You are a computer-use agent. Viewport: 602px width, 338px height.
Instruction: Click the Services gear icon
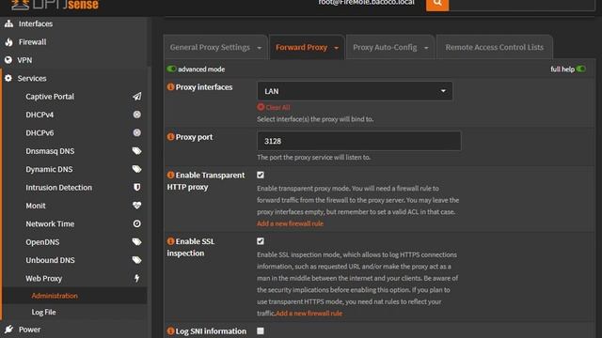(8, 78)
